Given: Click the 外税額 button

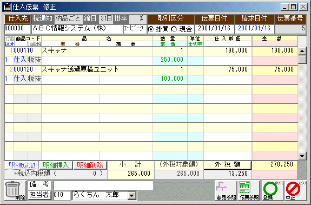Looking at the screenshot, I should click(228, 165).
